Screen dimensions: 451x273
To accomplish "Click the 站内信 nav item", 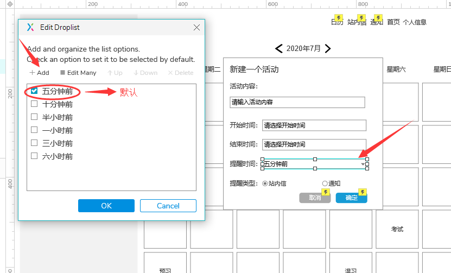I will 357,22.
